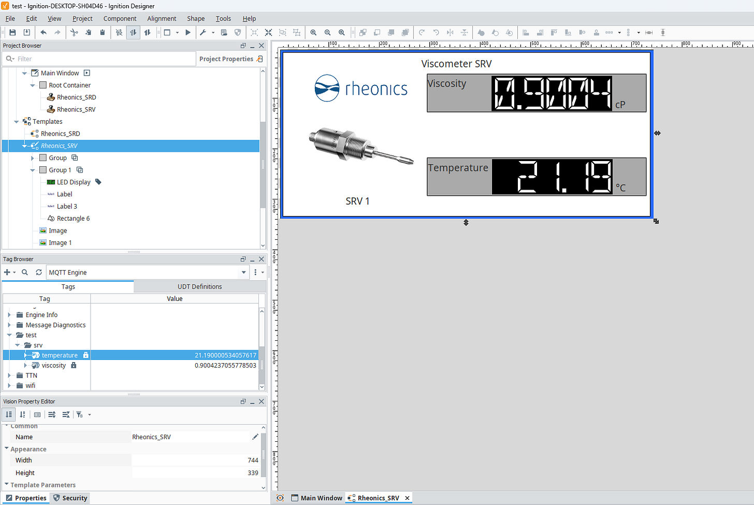Open the MQTT Engine tag provider dropdown
The height and width of the screenshot is (505, 754).
click(x=244, y=272)
